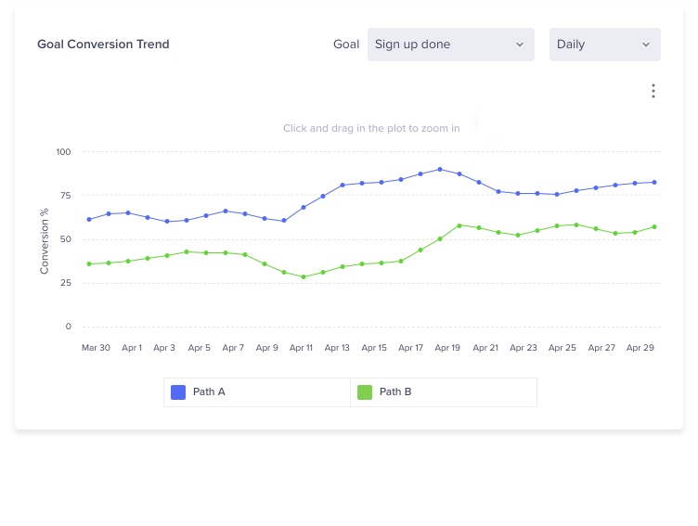Image resolution: width=698 pixels, height=526 pixels.
Task: Open the chart options kebab menu
Action: pos(653,91)
